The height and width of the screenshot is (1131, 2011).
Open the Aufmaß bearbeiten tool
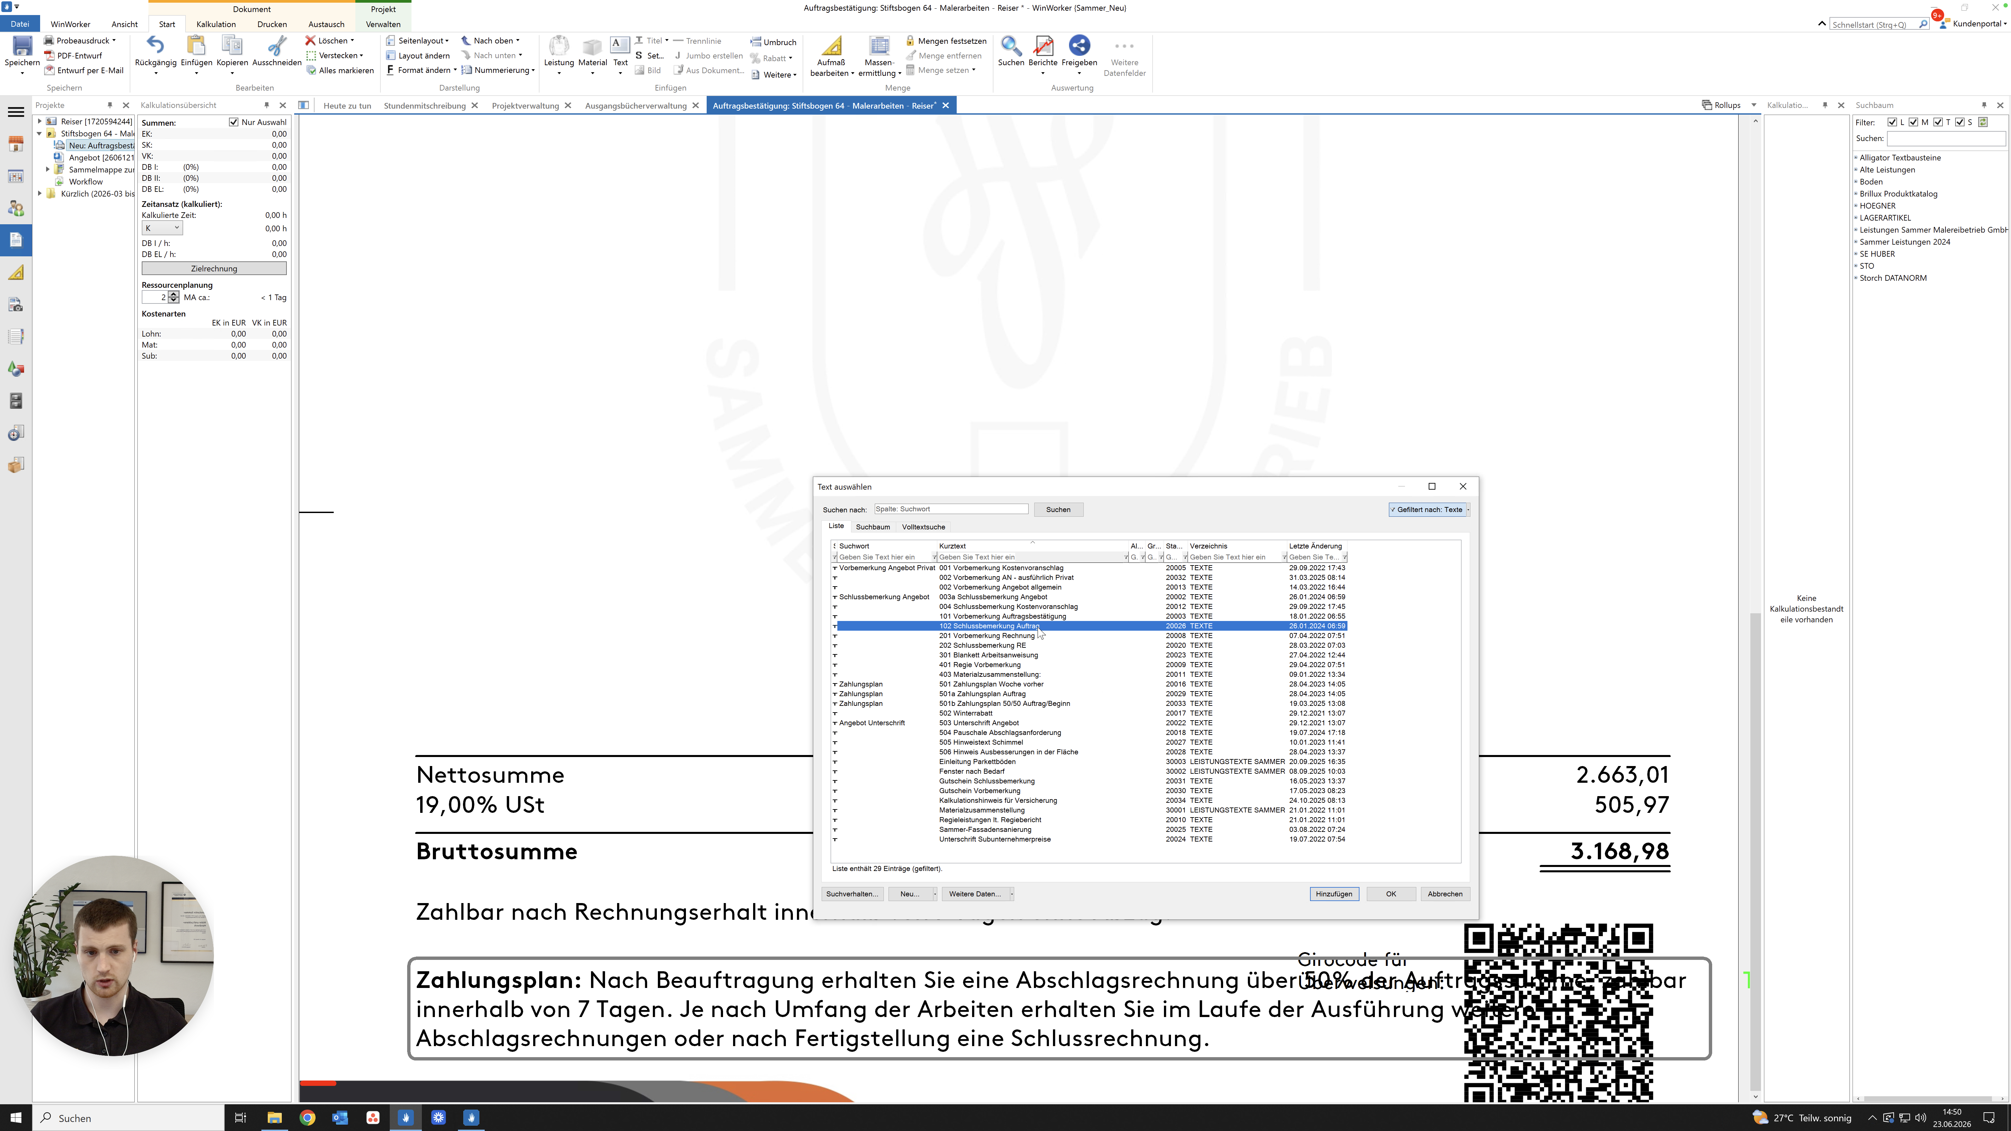(x=831, y=46)
